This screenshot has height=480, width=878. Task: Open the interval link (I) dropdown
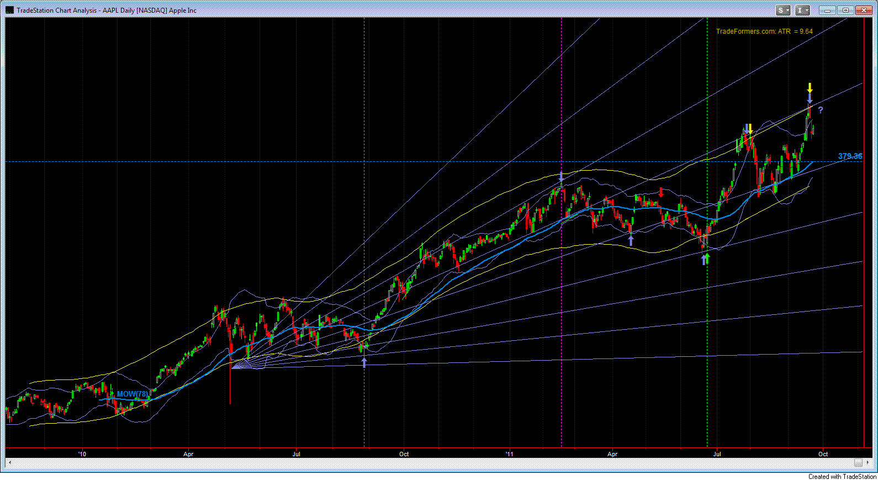coord(802,10)
